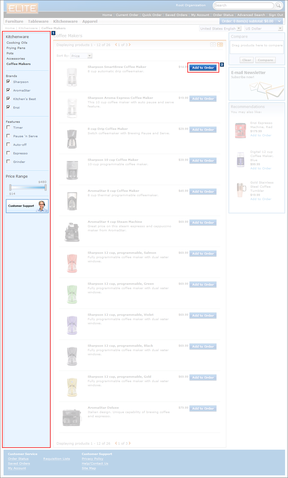Open 8 cup Drip Coffee Maker thumbnail
The width and height of the screenshot is (288, 478).
tap(72, 139)
